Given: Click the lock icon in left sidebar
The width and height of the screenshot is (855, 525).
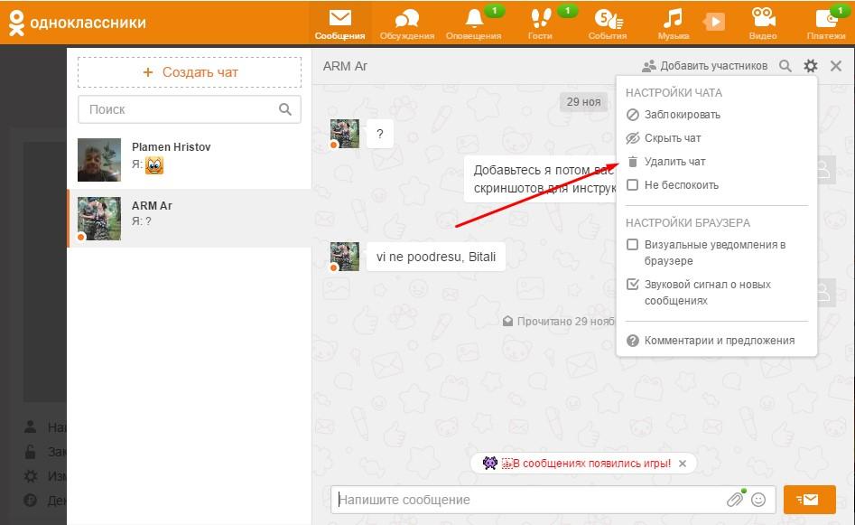Looking at the screenshot, I should pos(31,451).
